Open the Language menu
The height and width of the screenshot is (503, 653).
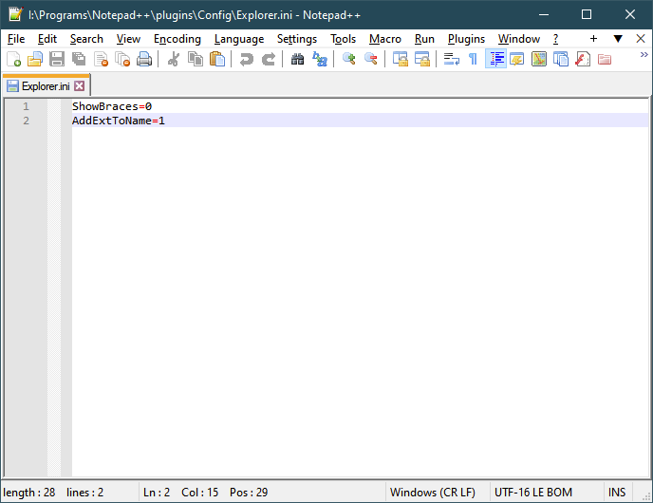click(239, 39)
